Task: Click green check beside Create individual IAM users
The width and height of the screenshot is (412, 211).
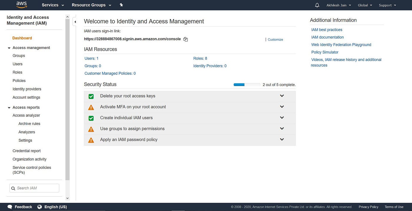Action: click(91, 118)
